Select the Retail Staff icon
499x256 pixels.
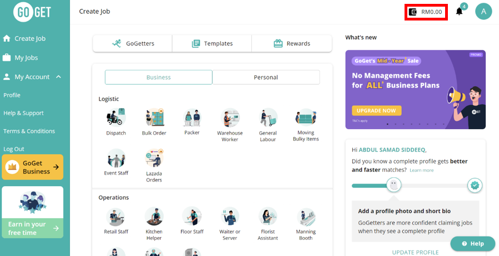coord(116,216)
